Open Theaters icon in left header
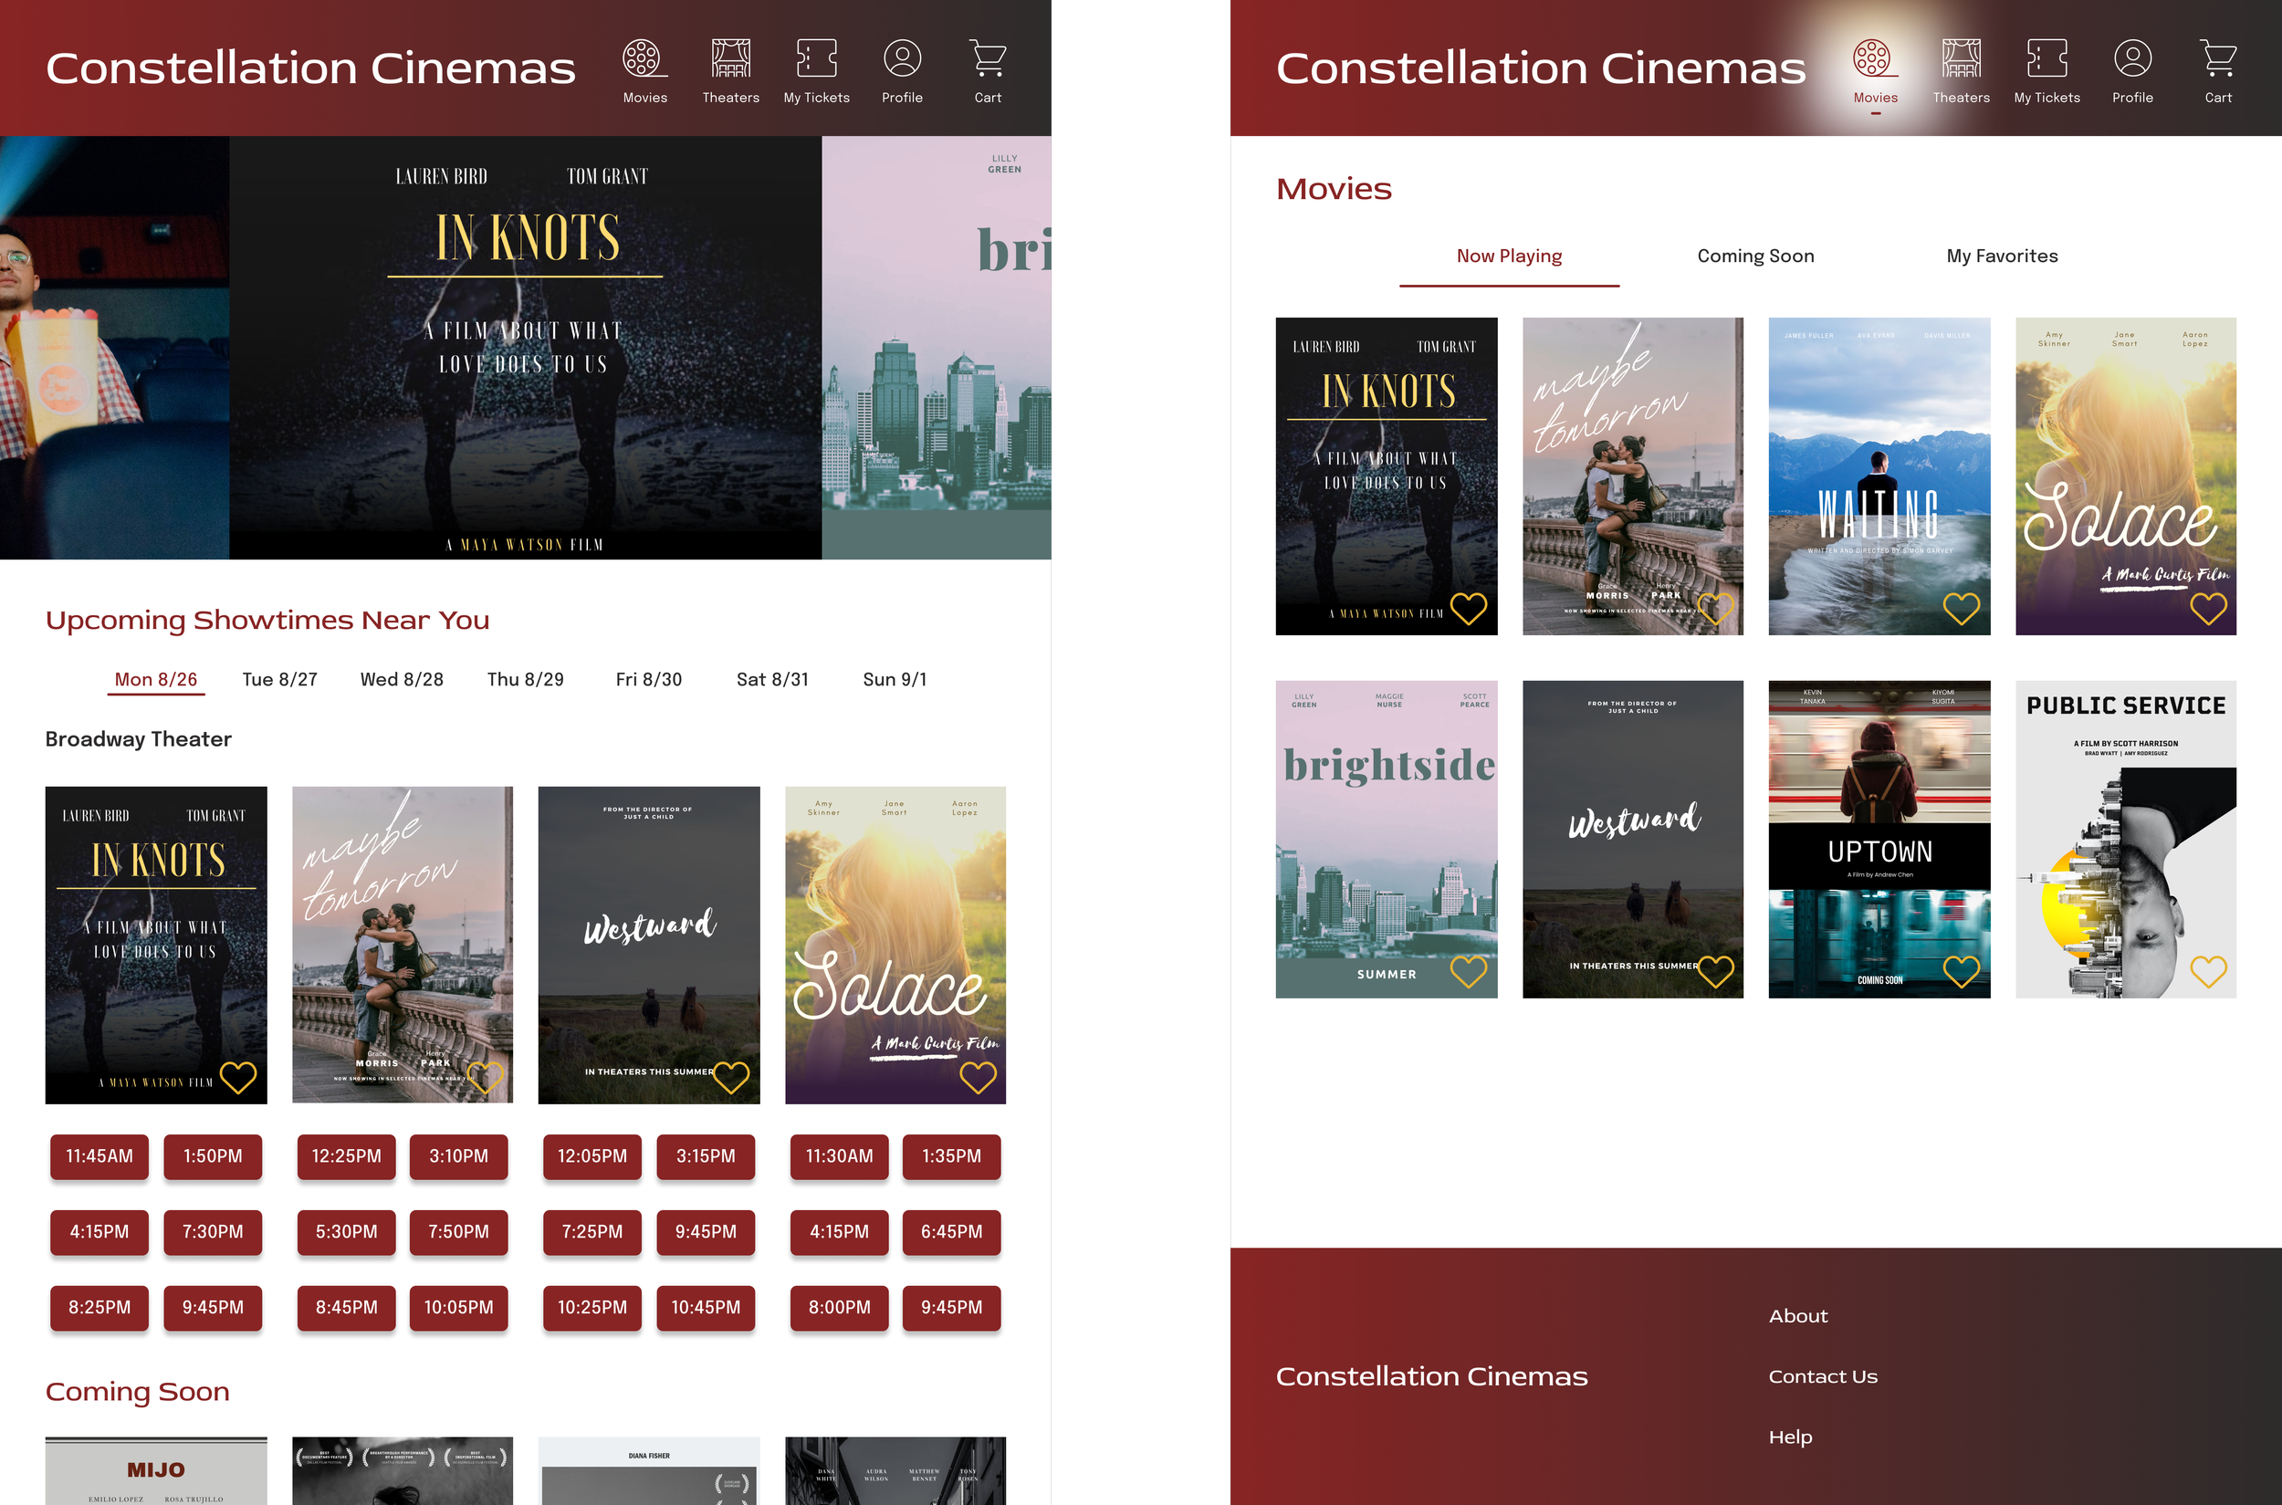 pyautogui.click(x=729, y=59)
